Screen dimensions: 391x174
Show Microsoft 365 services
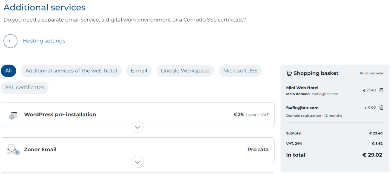click(240, 71)
